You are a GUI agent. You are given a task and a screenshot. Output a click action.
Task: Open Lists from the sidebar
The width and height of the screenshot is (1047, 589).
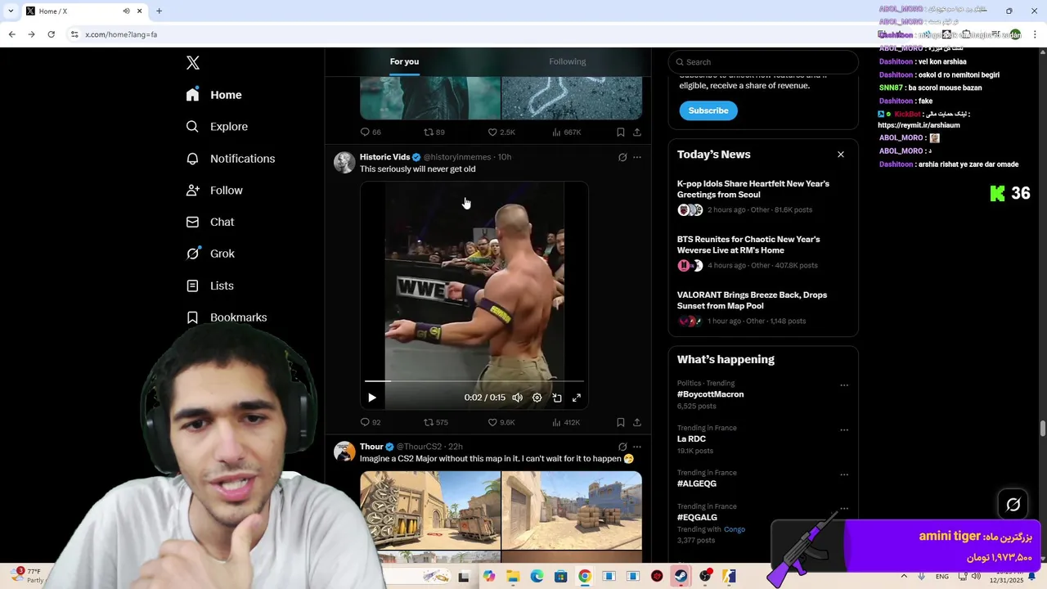[210, 286]
